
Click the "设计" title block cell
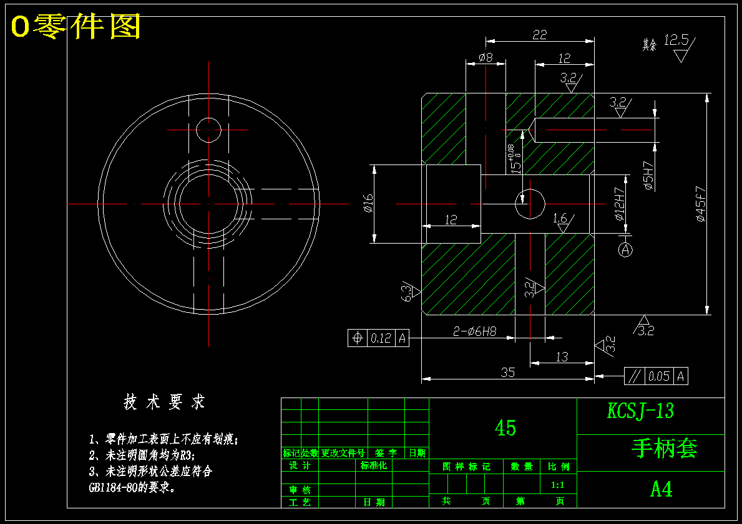(300, 465)
